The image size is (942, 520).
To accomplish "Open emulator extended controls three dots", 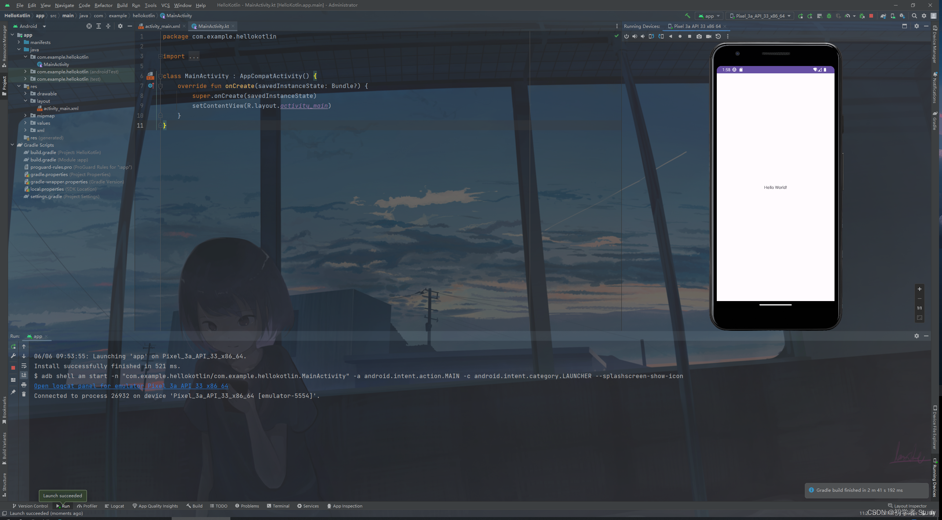I will (x=728, y=36).
